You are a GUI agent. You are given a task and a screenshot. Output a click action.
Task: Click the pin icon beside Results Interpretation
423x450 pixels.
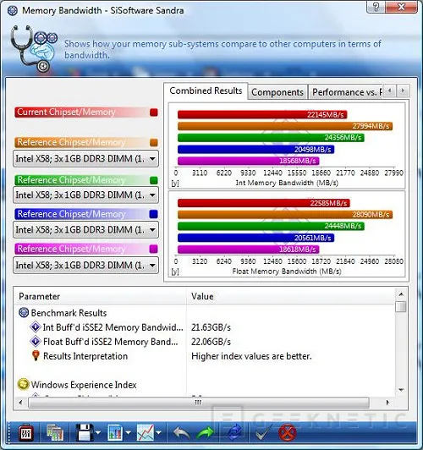pyautogui.click(x=36, y=356)
